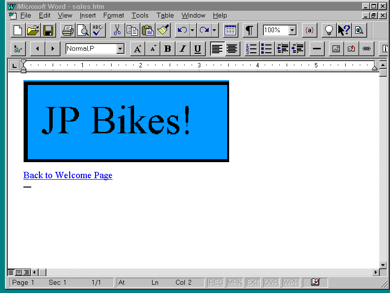Toggle the Show/Hide paragraph marks button
Viewport: 390px width, 293px height.
tap(250, 30)
